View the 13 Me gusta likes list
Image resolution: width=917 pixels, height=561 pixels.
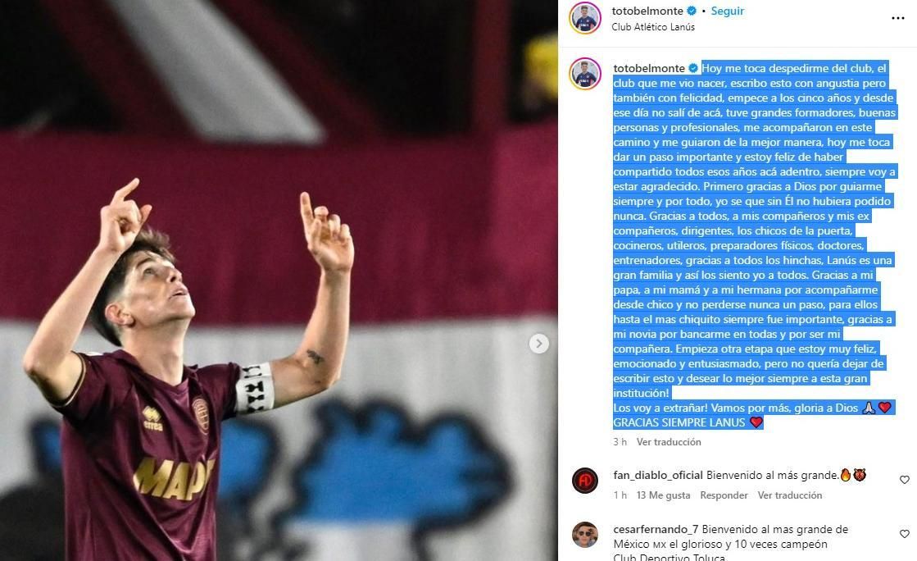click(x=663, y=495)
